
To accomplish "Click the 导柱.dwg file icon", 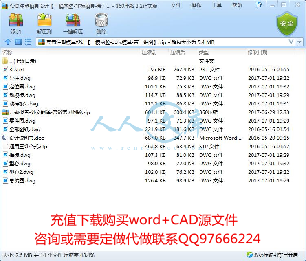I will pos(5,78).
